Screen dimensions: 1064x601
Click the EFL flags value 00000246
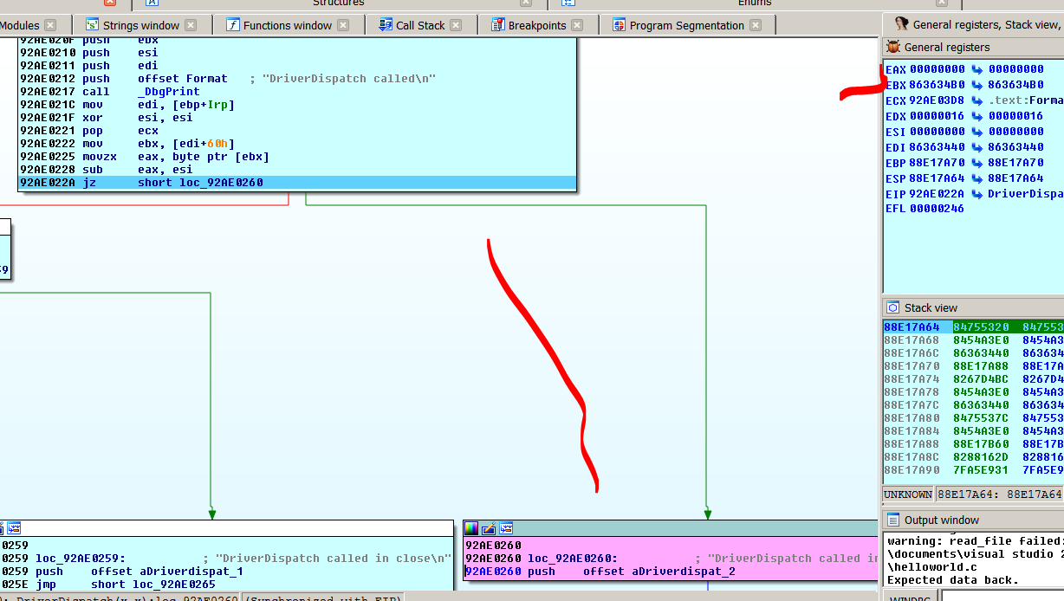pyautogui.click(x=937, y=209)
